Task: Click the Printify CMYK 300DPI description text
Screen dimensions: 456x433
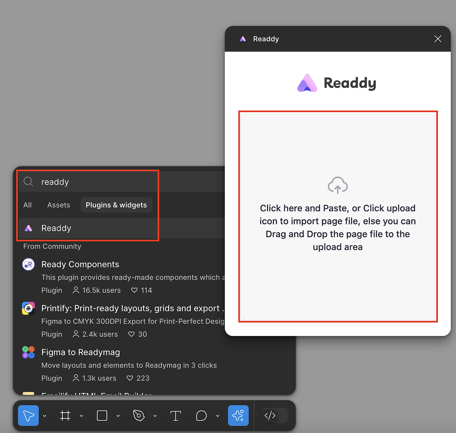Action: coord(133,321)
